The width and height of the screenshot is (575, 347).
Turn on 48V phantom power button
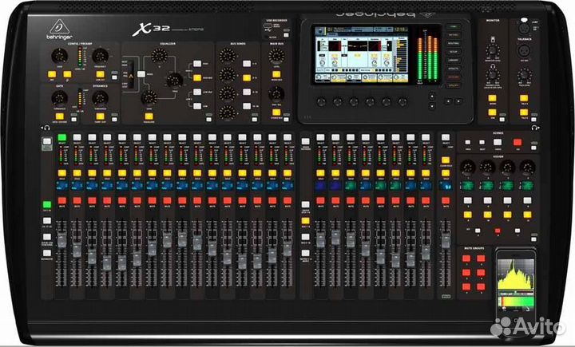point(52,74)
